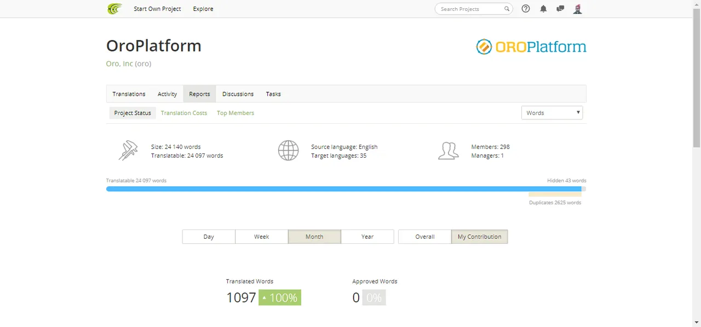Open the Discussions tab
Screen dimensions: 701x327
coord(238,94)
